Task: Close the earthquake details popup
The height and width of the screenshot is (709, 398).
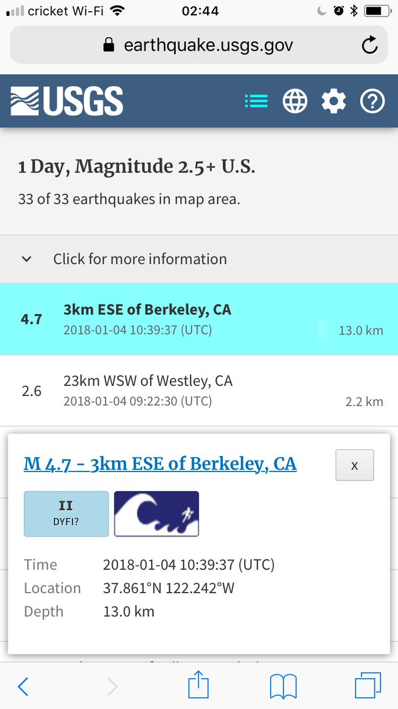Action: (x=354, y=466)
